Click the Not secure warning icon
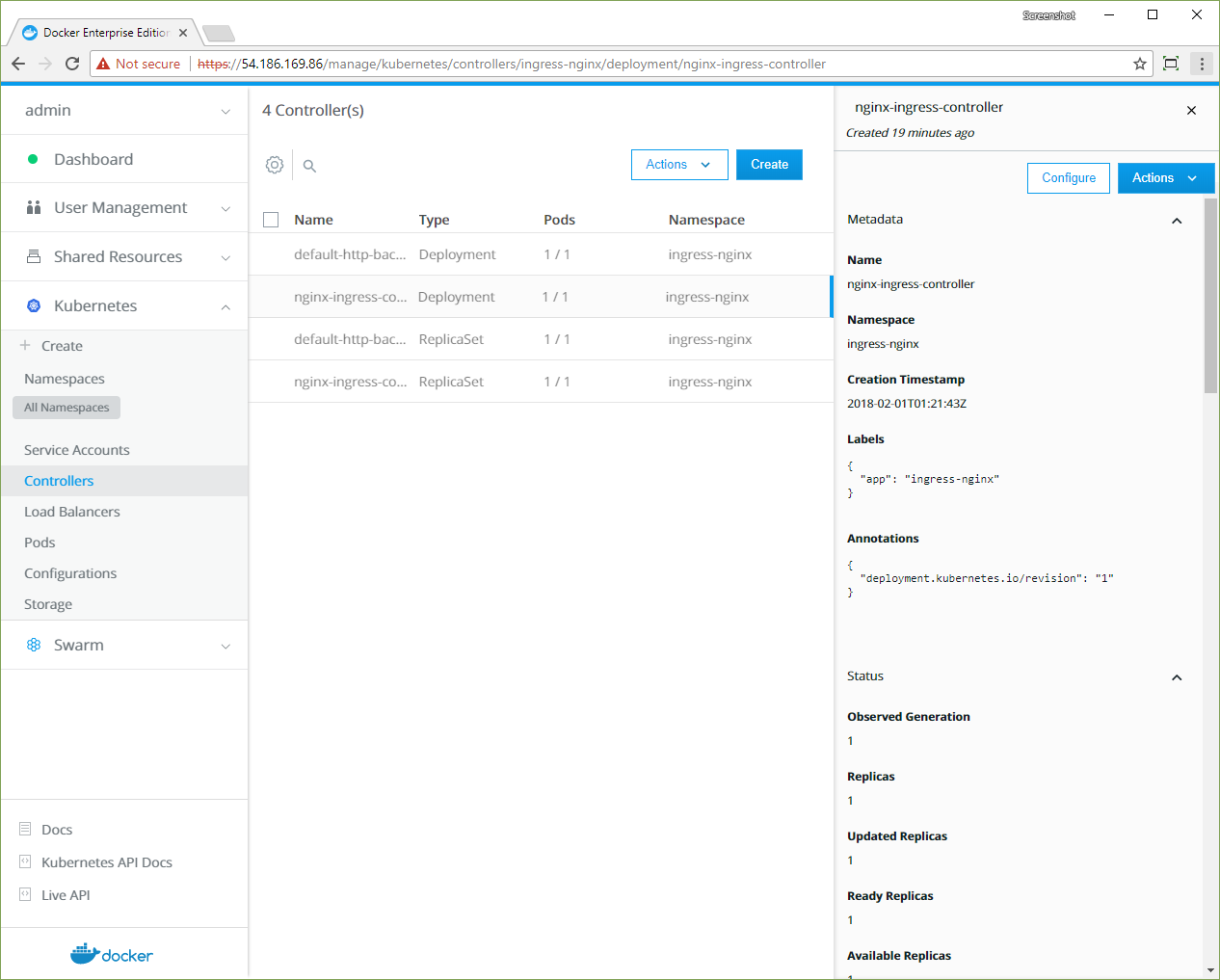The height and width of the screenshot is (980, 1220). tap(103, 64)
